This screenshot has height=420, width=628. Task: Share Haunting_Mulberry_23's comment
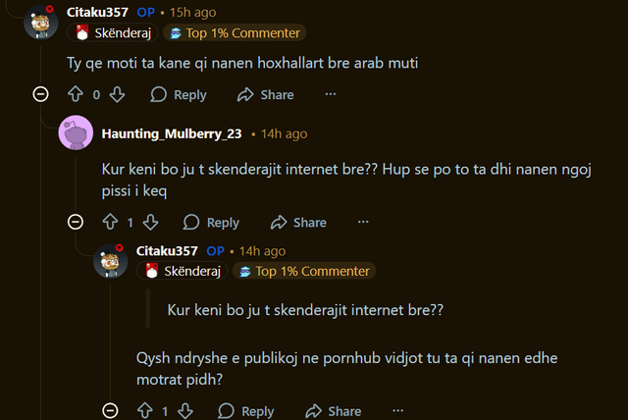click(x=298, y=222)
